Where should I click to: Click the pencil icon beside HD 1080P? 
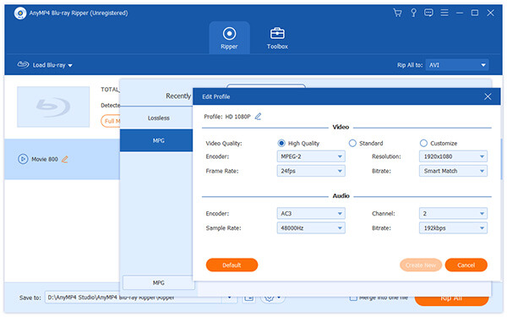click(258, 117)
